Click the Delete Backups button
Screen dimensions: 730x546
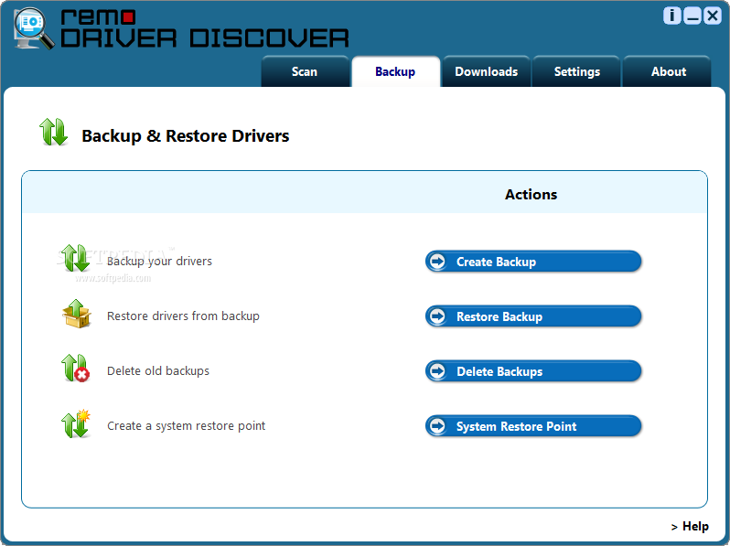[533, 371]
